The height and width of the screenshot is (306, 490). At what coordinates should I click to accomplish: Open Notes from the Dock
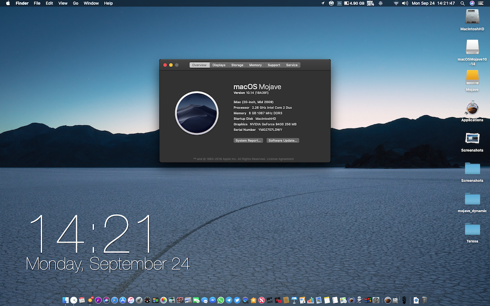click(327, 300)
